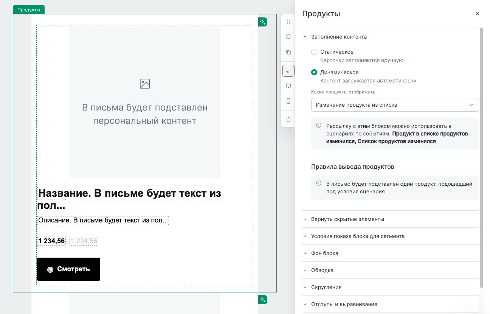Expand the Скругления section
The image size is (490, 314).
coord(391,287)
